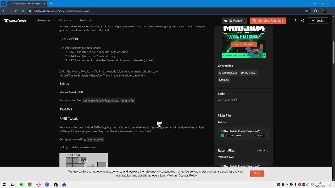Open the View our Cookies Policy link

[182, 175]
